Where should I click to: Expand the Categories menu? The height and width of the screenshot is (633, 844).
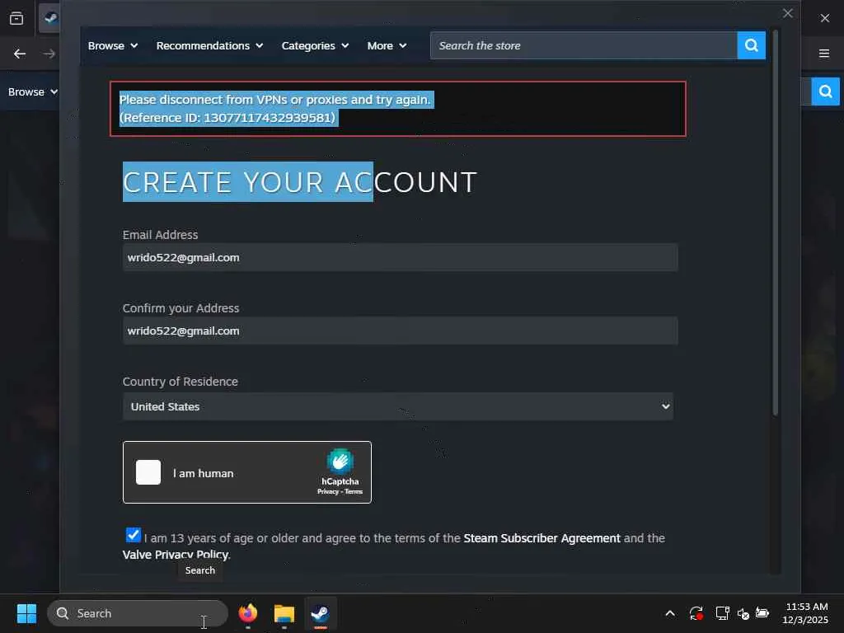click(x=315, y=46)
